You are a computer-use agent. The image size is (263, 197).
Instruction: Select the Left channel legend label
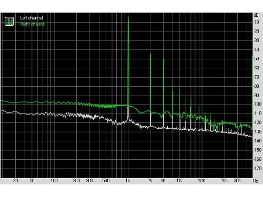point(32,18)
